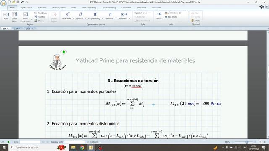Paste from the clipboard
The height and width of the screenshot is (151, 269).
(196, 21)
